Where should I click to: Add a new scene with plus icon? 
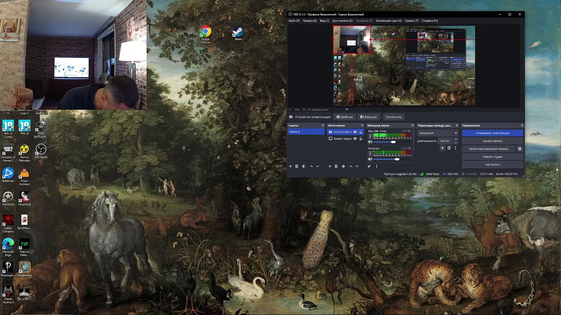(x=290, y=166)
